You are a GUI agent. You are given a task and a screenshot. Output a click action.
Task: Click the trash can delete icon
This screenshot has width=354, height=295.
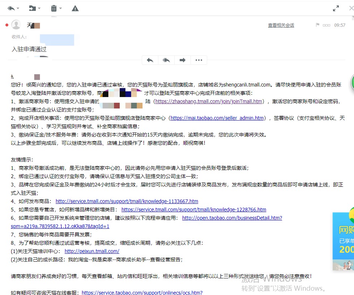[x=54, y=9]
